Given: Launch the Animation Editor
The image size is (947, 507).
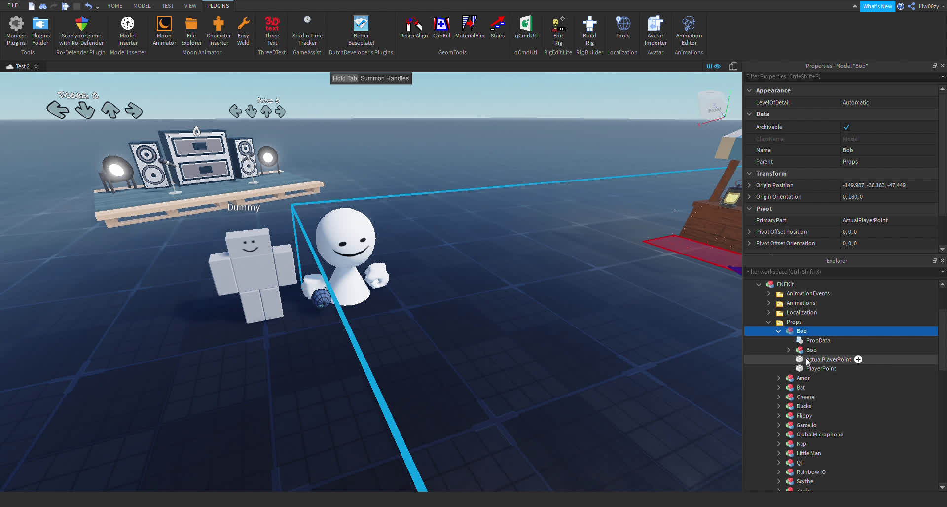Looking at the screenshot, I should [x=689, y=30].
